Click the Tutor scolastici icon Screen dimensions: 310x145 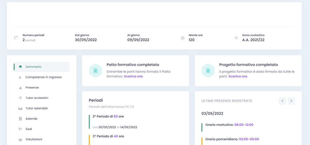click(20, 98)
